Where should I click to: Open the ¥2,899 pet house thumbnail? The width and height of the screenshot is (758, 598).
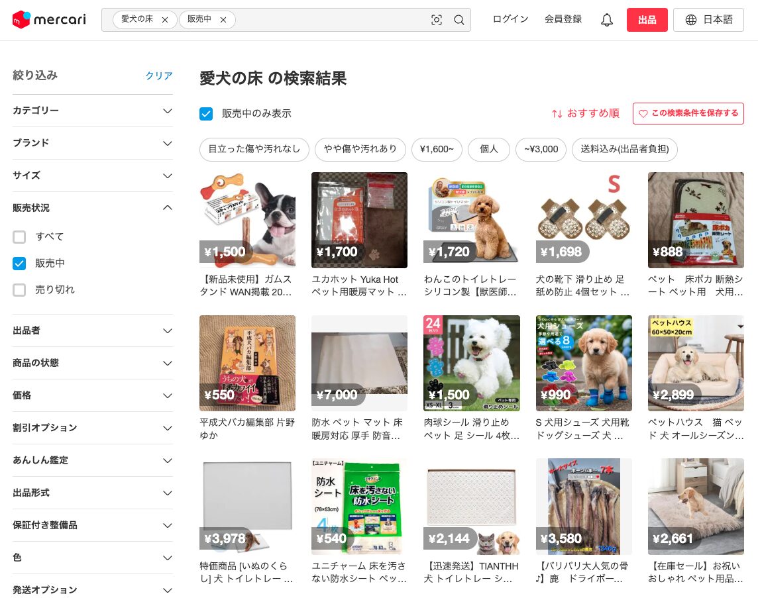(x=696, y=363)
